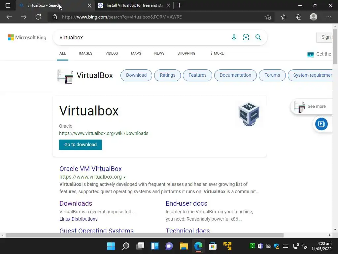This screenshot has width=338, height=254.
Task: Open Teams Chat on taskbar
Action: pos(169,246)
